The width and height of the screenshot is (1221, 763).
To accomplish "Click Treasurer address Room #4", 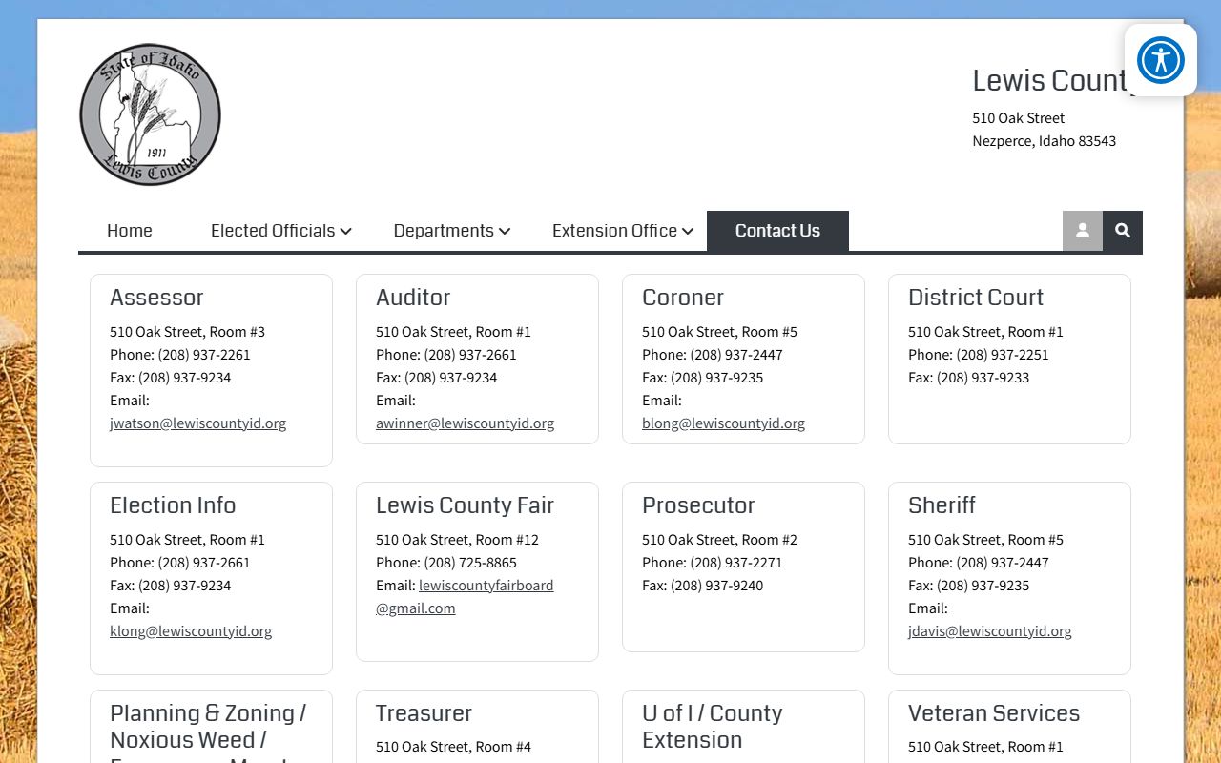I will pos(453,746).
